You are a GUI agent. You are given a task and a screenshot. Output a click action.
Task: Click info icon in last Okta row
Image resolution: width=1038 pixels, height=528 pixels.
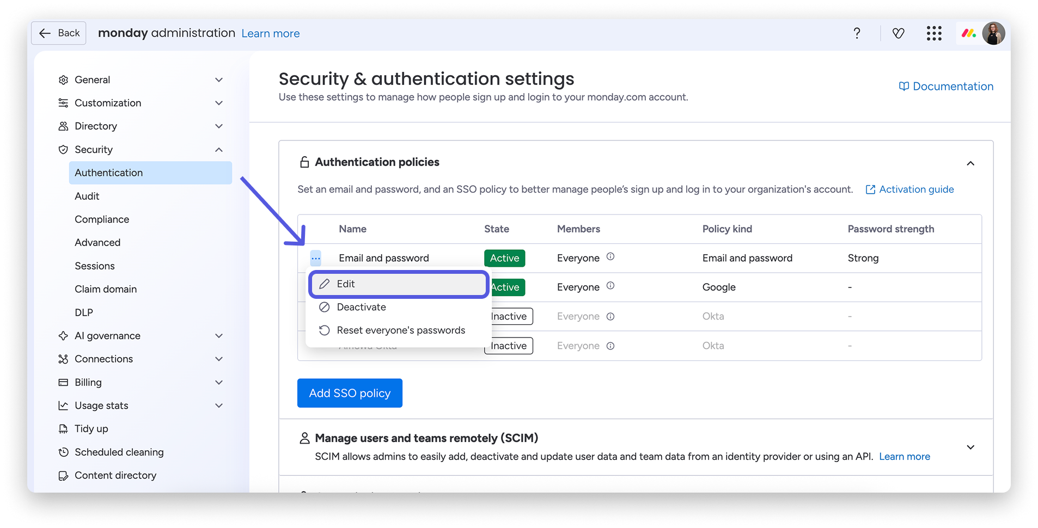610,346
